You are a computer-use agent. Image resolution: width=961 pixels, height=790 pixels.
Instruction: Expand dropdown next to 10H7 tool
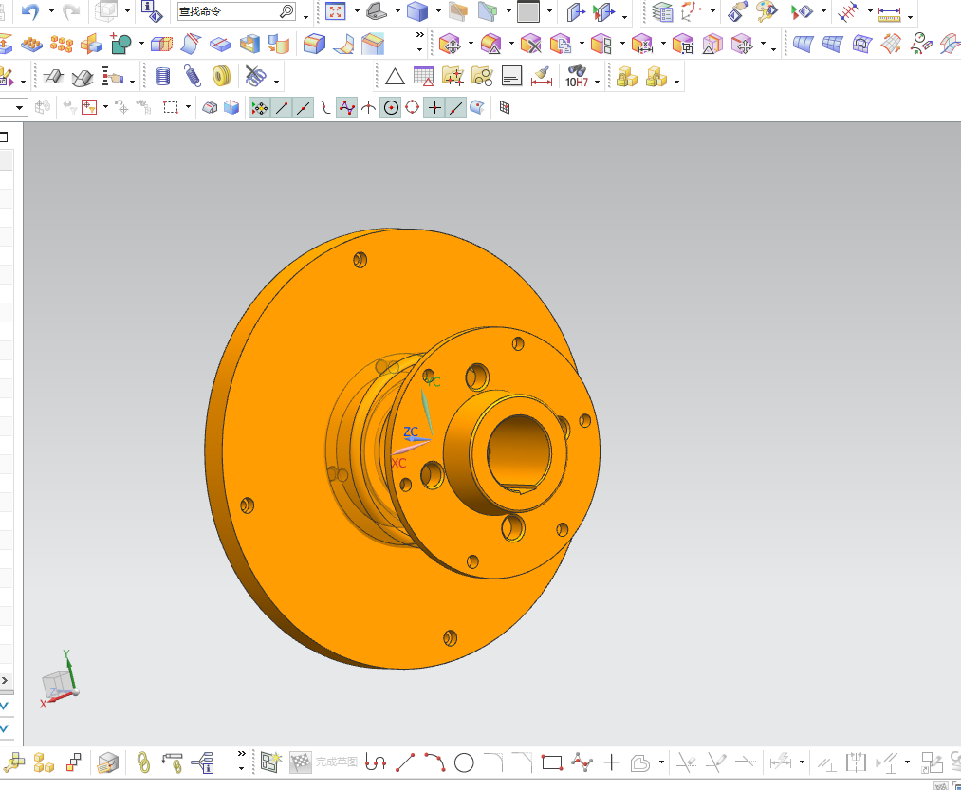click(597, 82)
